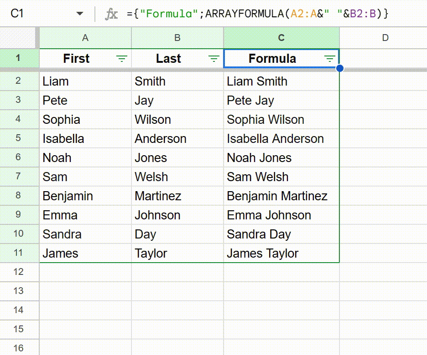Select the Last header cell
427x355 pixels.
(x=177, y=58)
